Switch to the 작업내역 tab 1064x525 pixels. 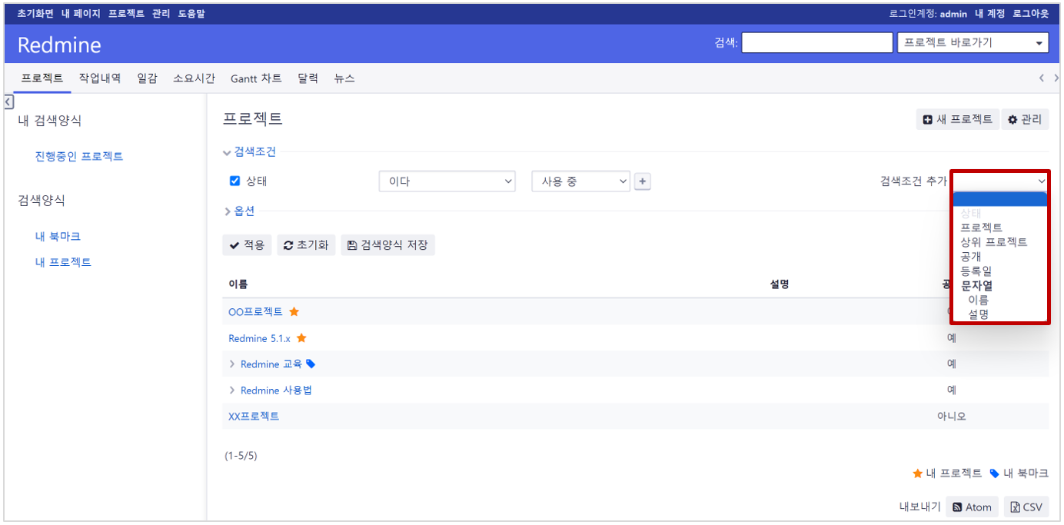[x=100, y=78]
